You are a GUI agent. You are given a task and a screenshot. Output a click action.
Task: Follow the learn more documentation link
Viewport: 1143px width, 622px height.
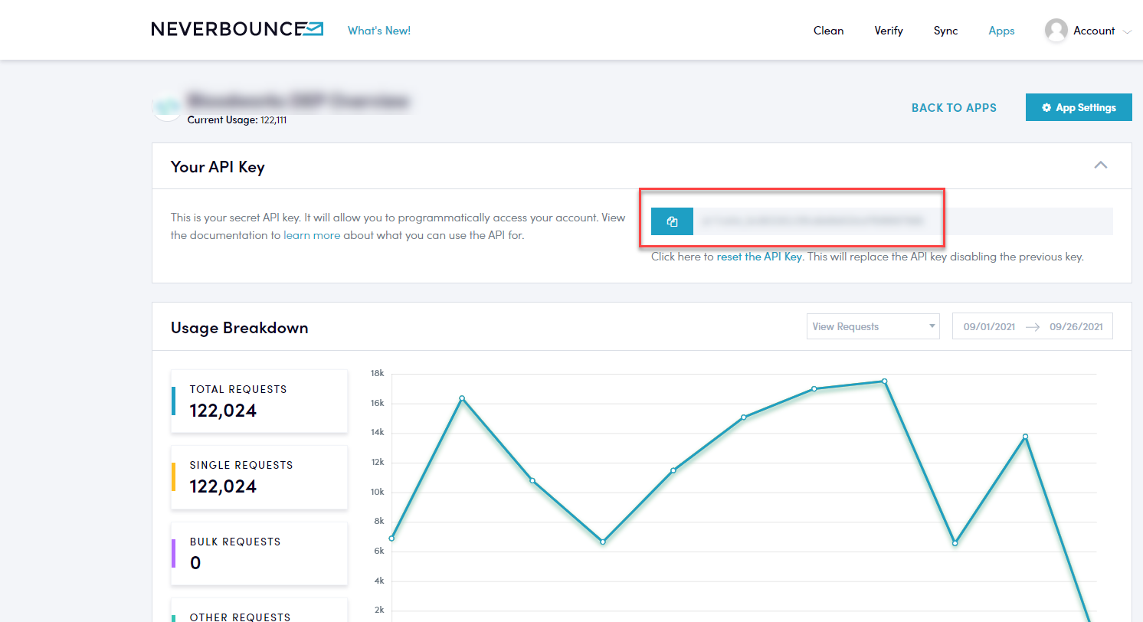pyautogui.click(x=312, y=235)
